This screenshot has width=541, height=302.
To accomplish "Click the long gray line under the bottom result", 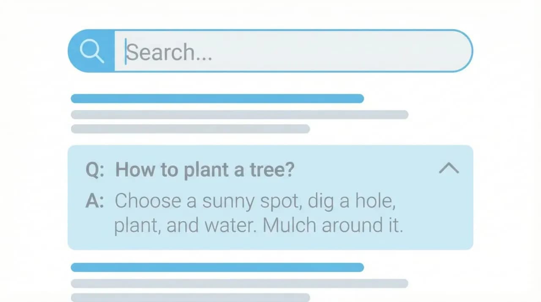I will coord(239,283).
